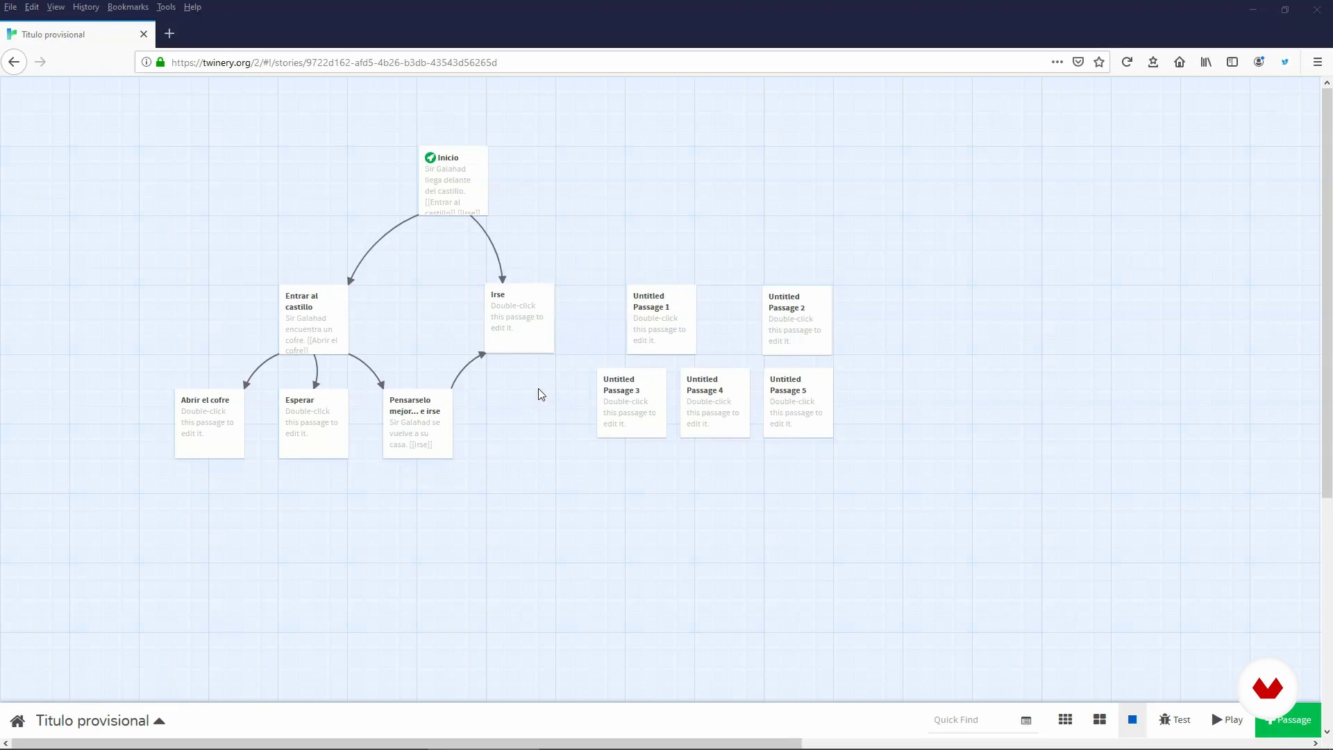
Task: Open the star-tray bookmarks toolbar icon
Action: tap(1153, 62)
